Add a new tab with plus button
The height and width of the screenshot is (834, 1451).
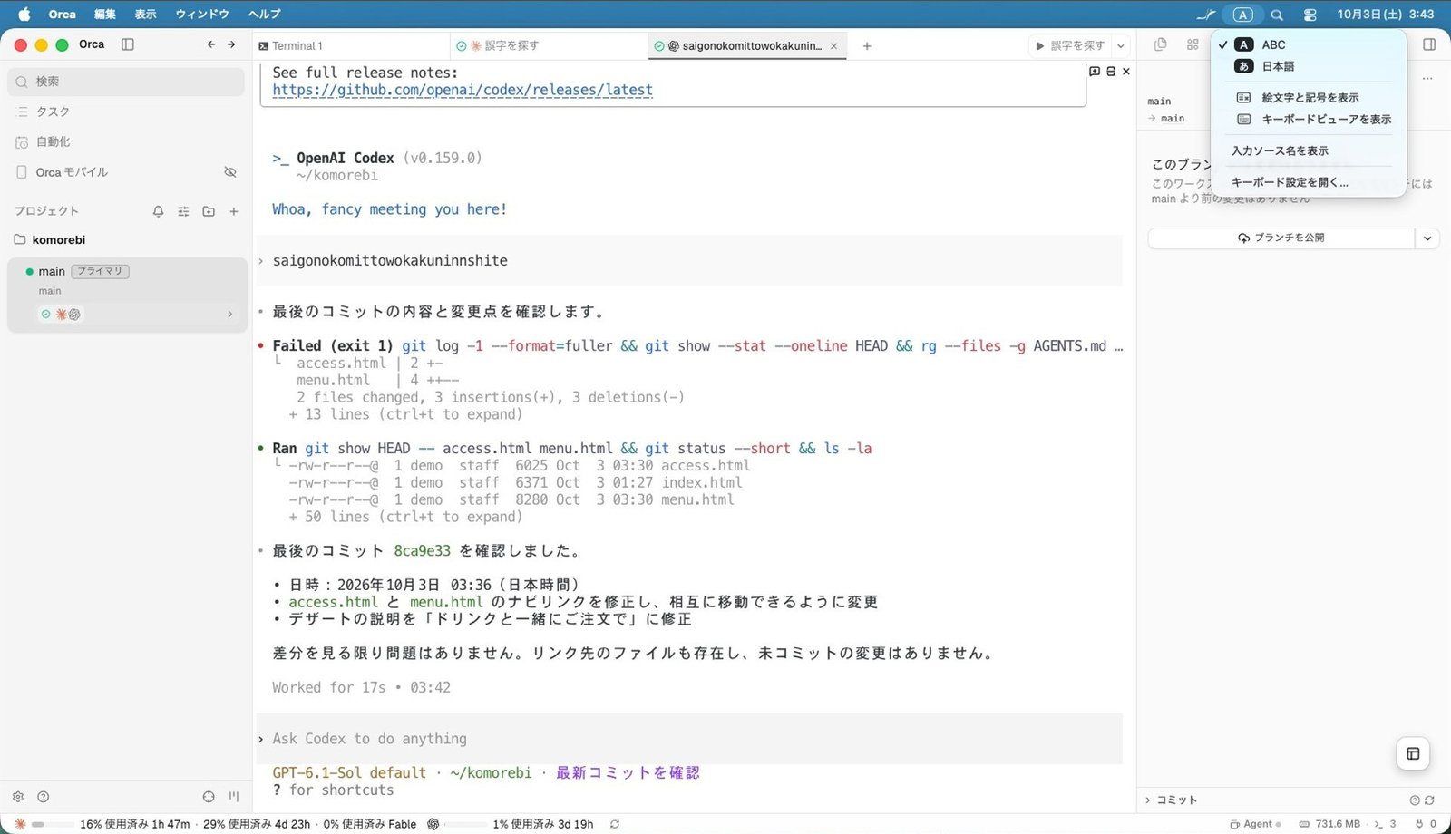pyautogui.click(x=867, y=46)
